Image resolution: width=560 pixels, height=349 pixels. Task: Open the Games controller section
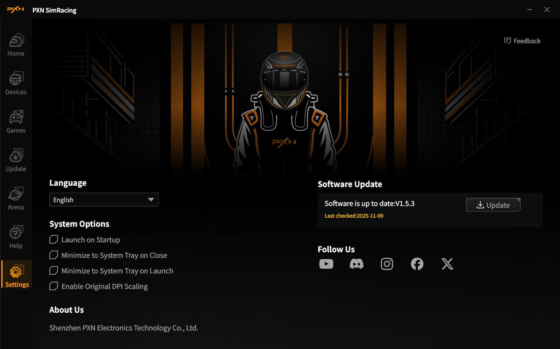[16, 122]
